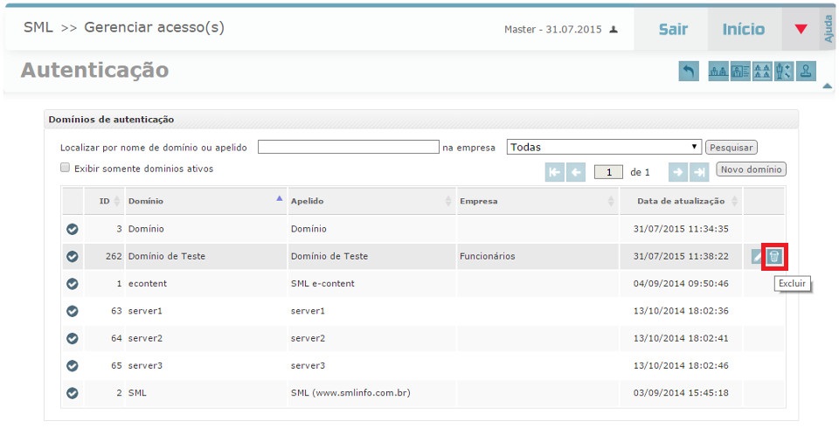Click the stamp icon in the toolbar
Screen dimensions: 839x442
click(807, 73)
